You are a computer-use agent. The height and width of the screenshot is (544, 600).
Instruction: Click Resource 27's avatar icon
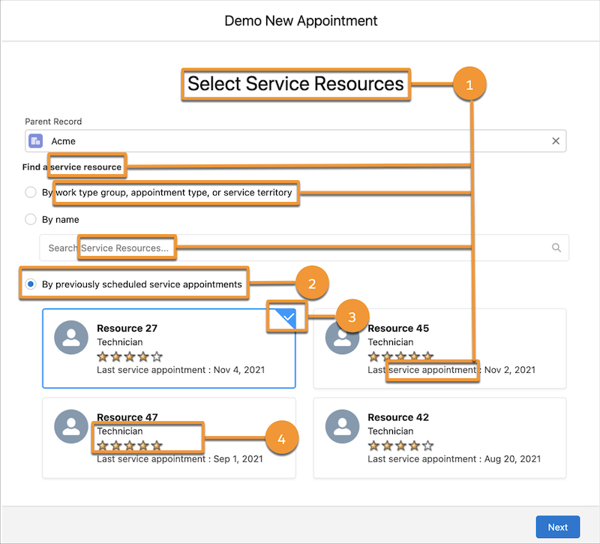pos(70,337)
